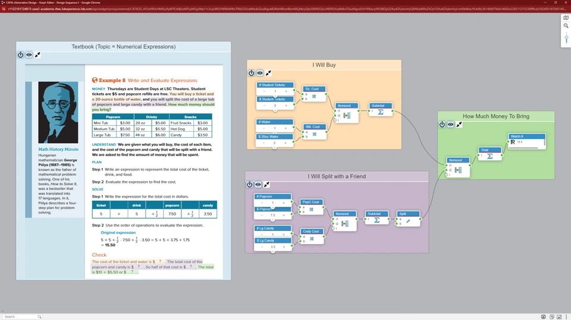Click the real-number R icon in Watch.6 node
This screenshot has width=571, height=320.
513,142
